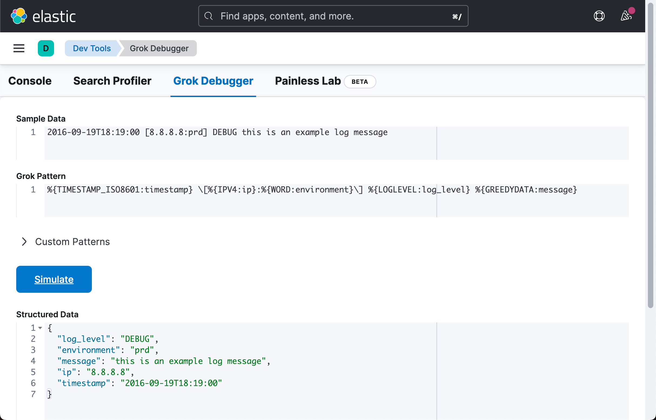This screenshot has height=420, width=656.
Task: Click the BETA badge next to Painless Lab
Action: pos(359,81)
